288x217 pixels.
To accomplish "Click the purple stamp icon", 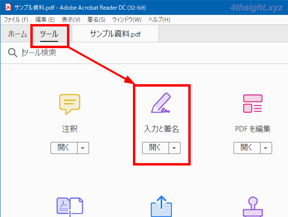I will pos(253,207).
